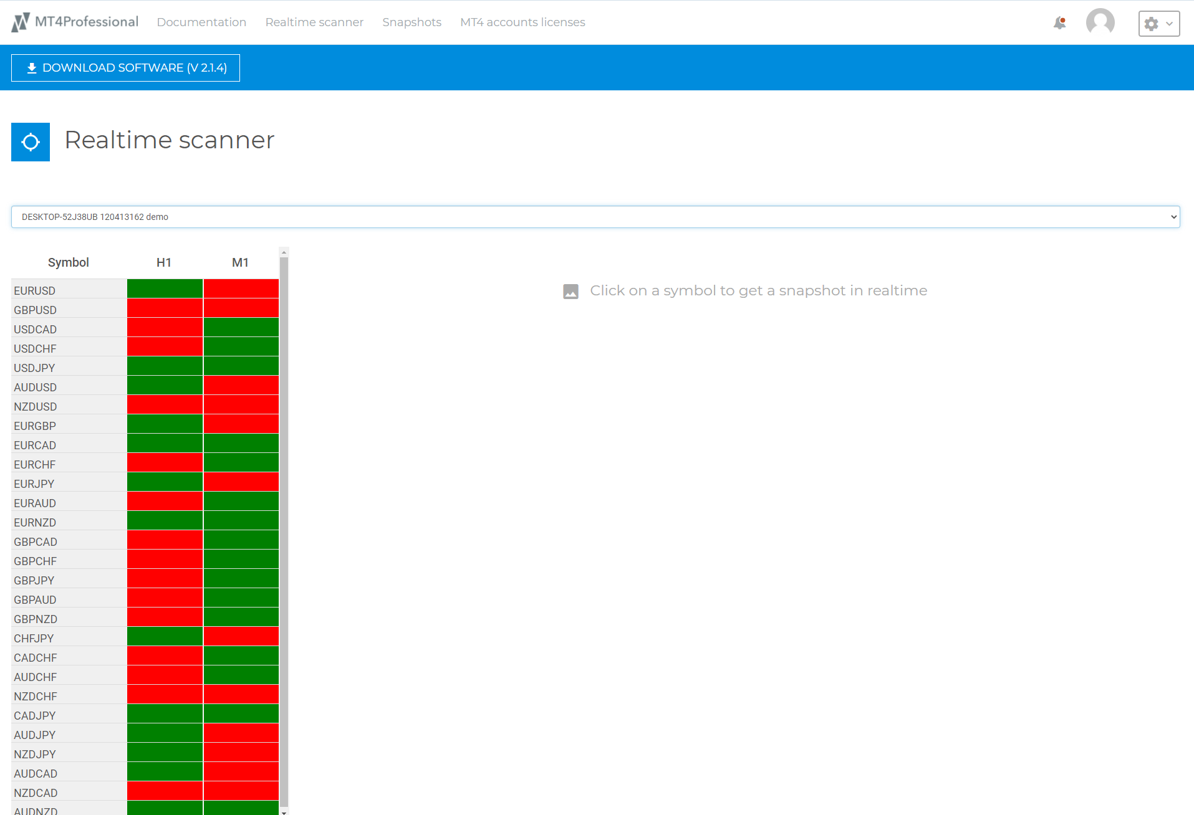Download software version 2.1.4
1194x815 pixels.
tap(125, 68)
